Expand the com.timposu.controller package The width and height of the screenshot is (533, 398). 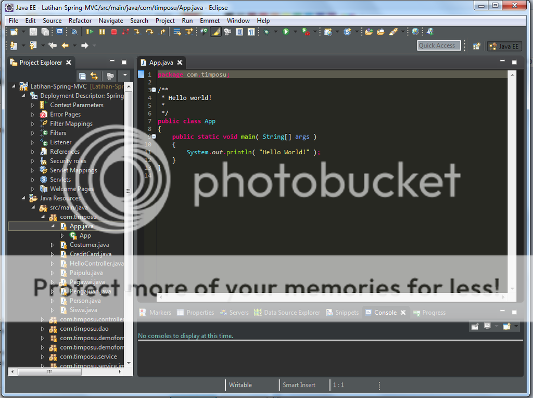tap(43, 319)
